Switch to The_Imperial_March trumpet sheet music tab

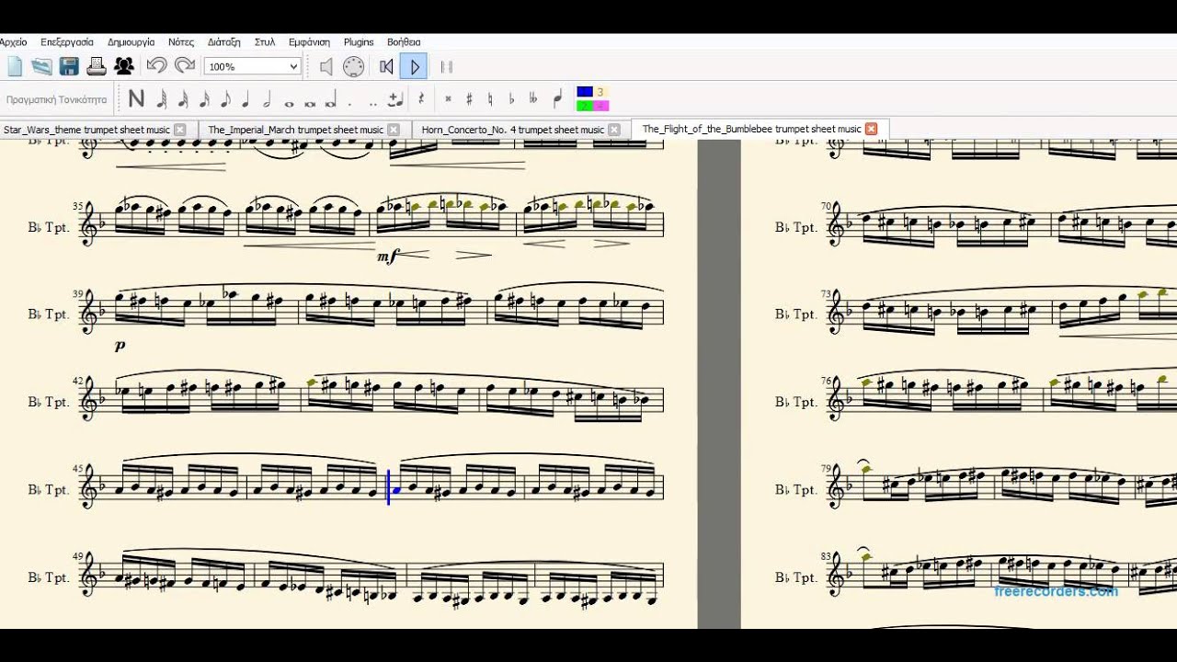295,130
